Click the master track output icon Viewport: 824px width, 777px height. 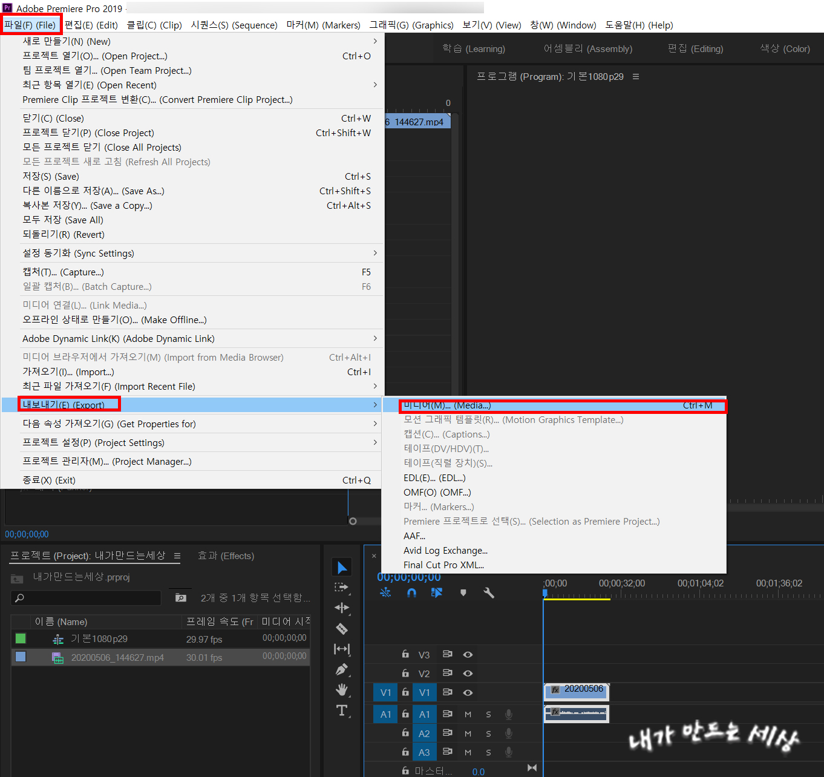(532, 768)
